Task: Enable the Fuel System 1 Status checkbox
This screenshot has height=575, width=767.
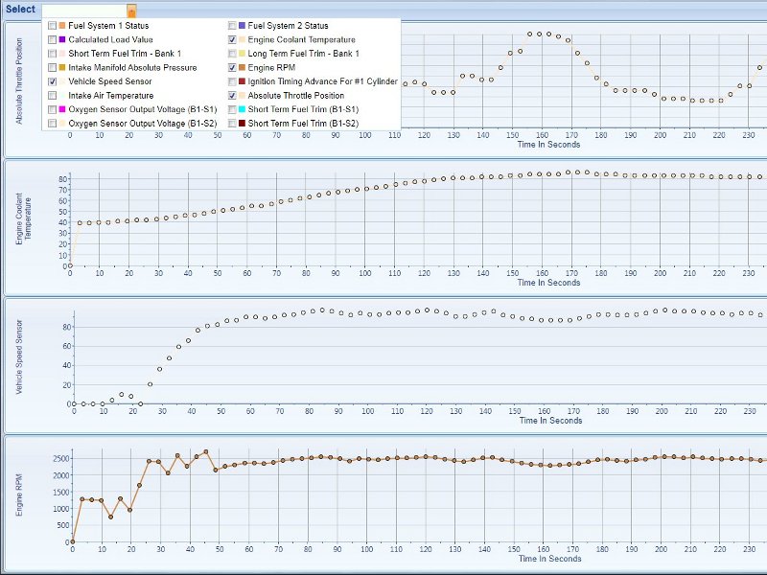Action: pyautogui.click(x=52, y=26)
